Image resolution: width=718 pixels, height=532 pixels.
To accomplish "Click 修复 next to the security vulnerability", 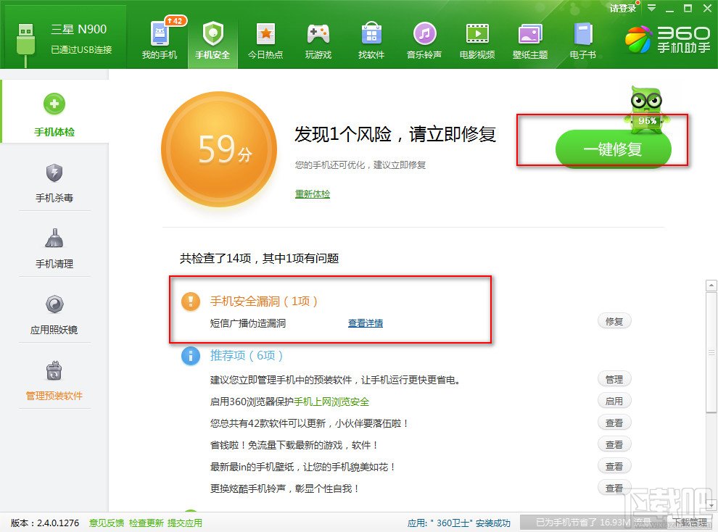I will click(x=614, y=320).
